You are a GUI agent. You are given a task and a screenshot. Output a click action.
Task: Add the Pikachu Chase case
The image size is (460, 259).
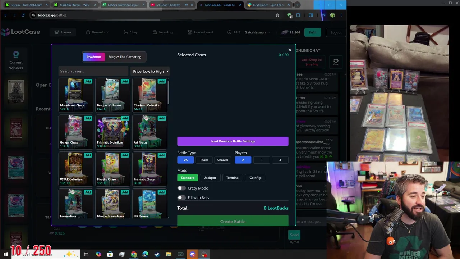coord(125,155)
